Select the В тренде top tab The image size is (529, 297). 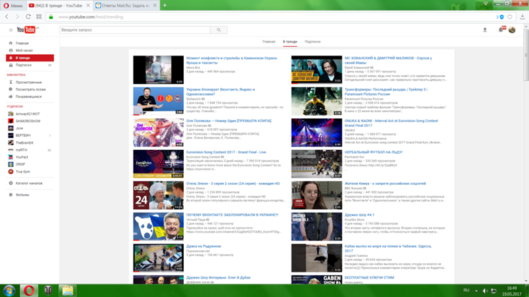tap(290, 42)
